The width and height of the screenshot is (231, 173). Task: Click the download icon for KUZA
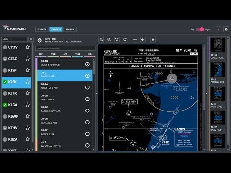pyautogui.click(x=5, y=139)
